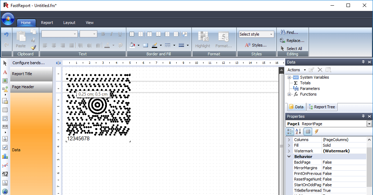
Task: Click Find... in the Editing group
Action: click(289, 32)
